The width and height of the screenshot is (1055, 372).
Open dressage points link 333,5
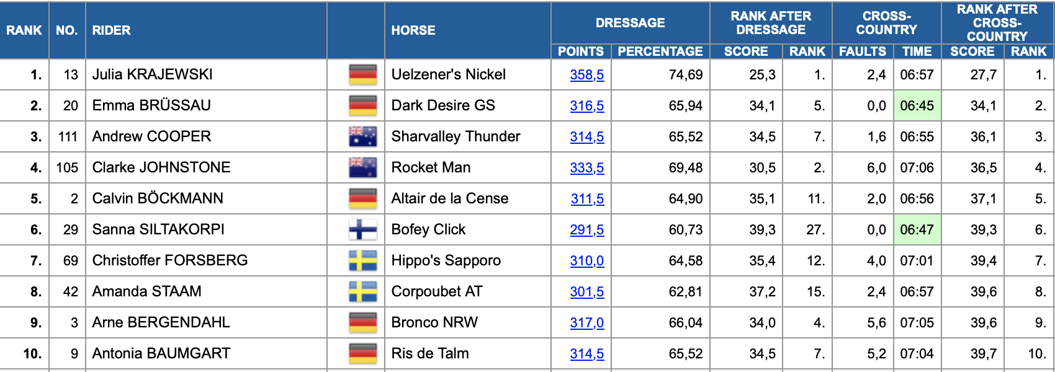pyautogui.click(x=587, y=168)
